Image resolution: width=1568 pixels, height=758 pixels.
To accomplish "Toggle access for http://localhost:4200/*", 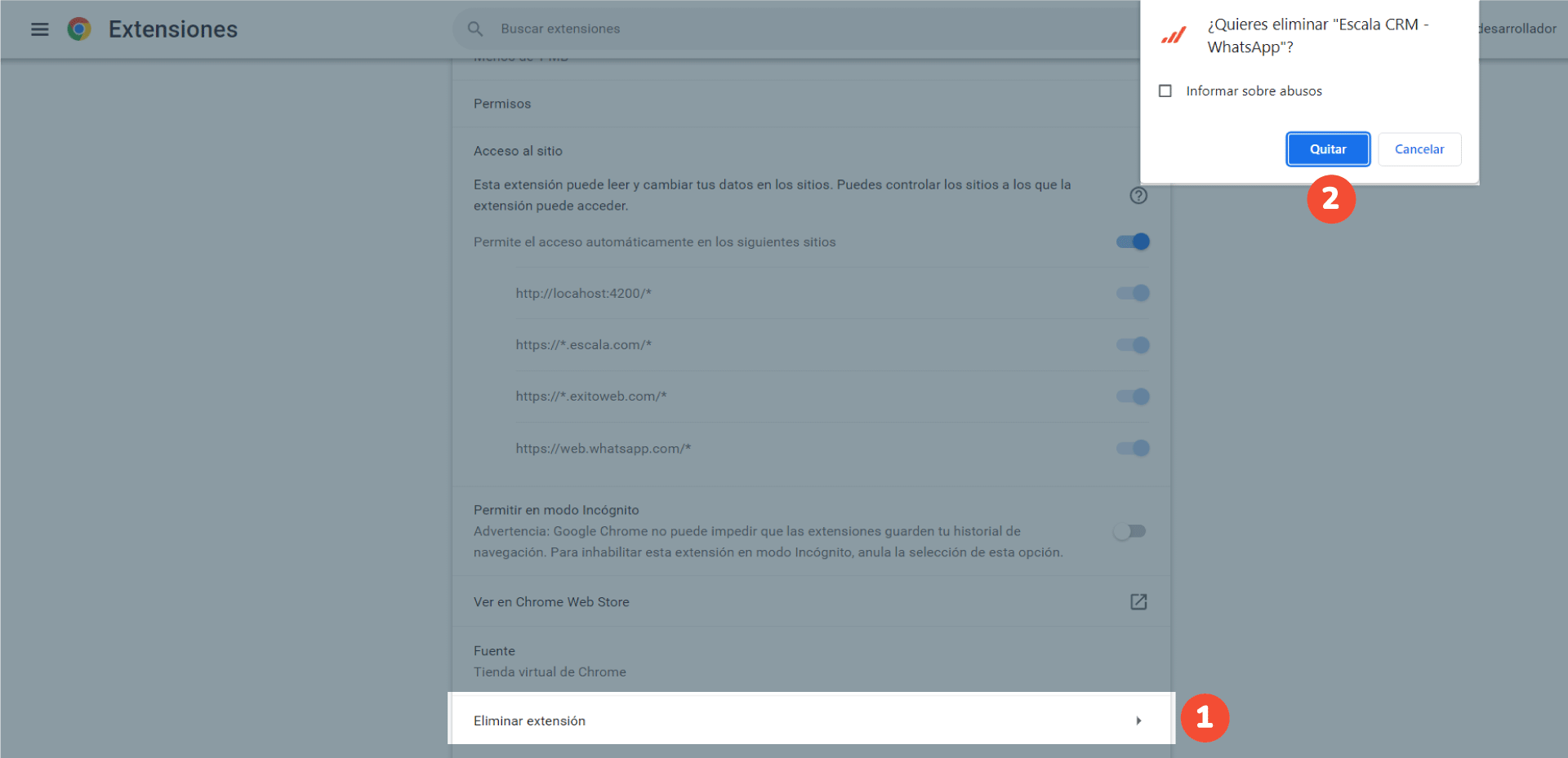I will [x=1133, y=293].
